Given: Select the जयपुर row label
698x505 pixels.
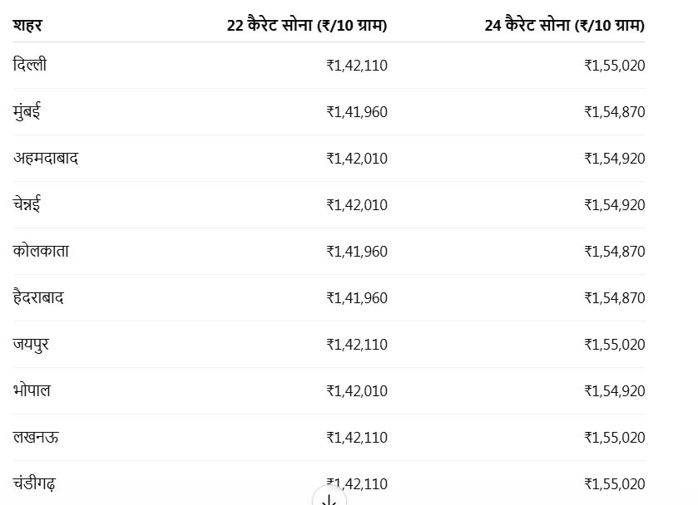Looking at the screenshot, I should (x=31, y=345).
